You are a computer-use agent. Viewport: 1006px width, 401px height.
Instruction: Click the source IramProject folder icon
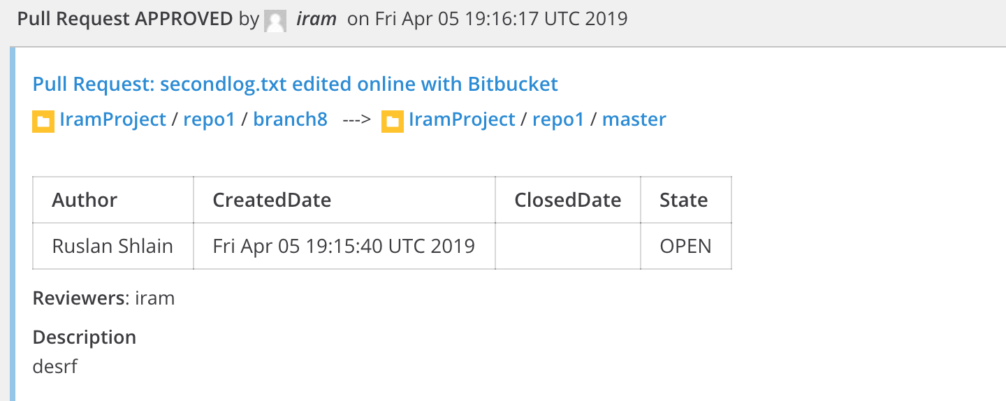[43, 122]
